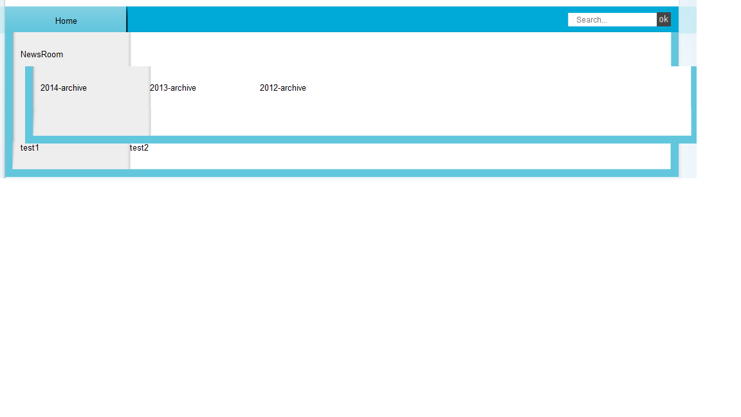Open the 2013-archive link
Screen dimensions: 741x417
[x=173, y=88]
